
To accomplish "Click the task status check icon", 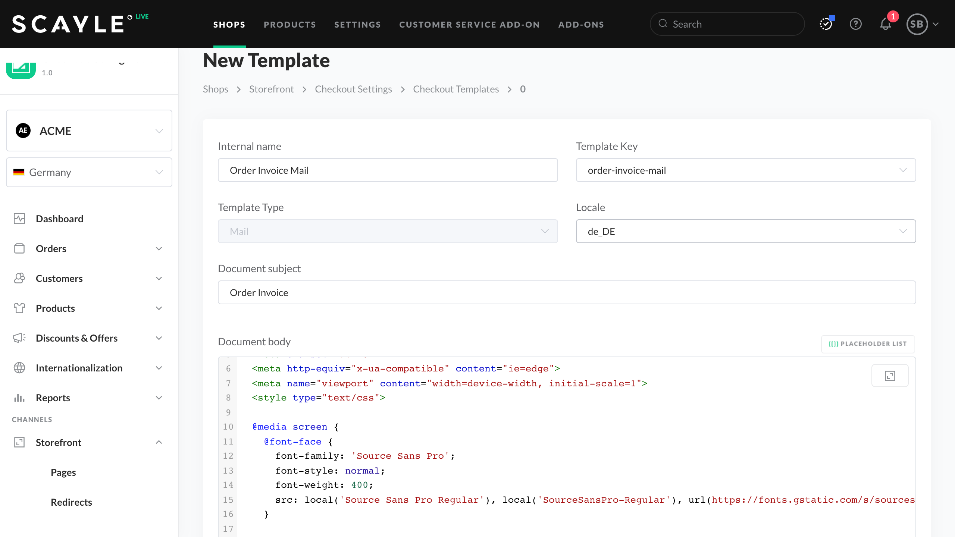I will [826, 24].
